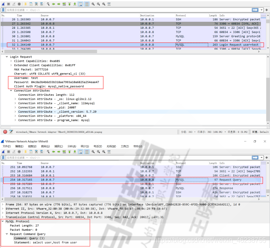Toggle packet colorization in the upper window

87,4
